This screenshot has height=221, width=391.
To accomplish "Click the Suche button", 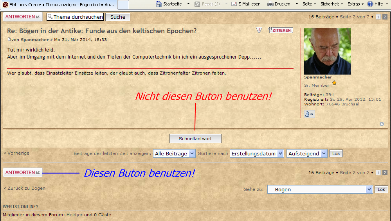I will click(x=118, y=17).
